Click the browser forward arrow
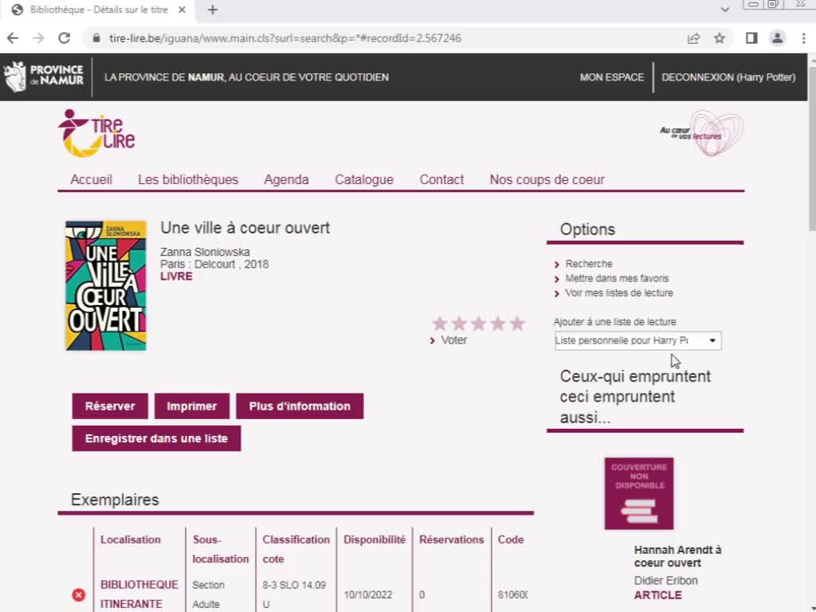Screen dimensions: 816x612 [38, 38]
